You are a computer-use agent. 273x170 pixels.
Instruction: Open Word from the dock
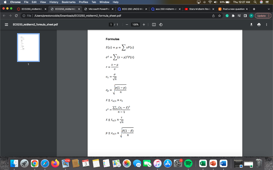point(223,163)
